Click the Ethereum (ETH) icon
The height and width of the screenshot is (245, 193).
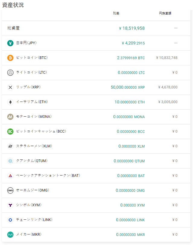tap(10, 102)
